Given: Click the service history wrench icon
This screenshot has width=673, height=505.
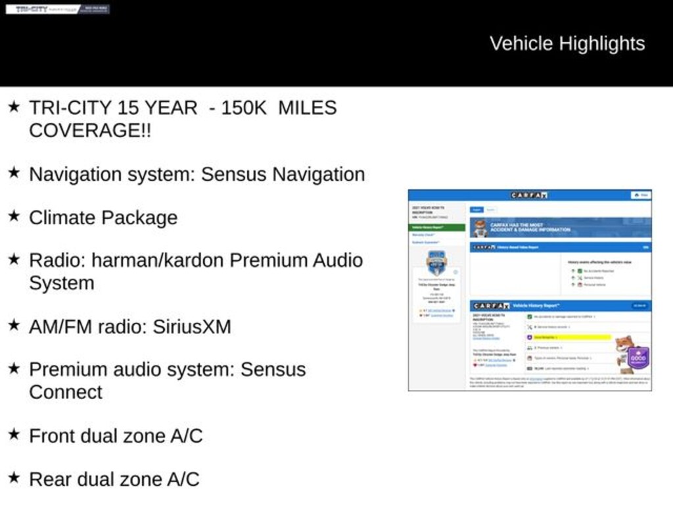Looking at the screenshot, I should (530, 327).
